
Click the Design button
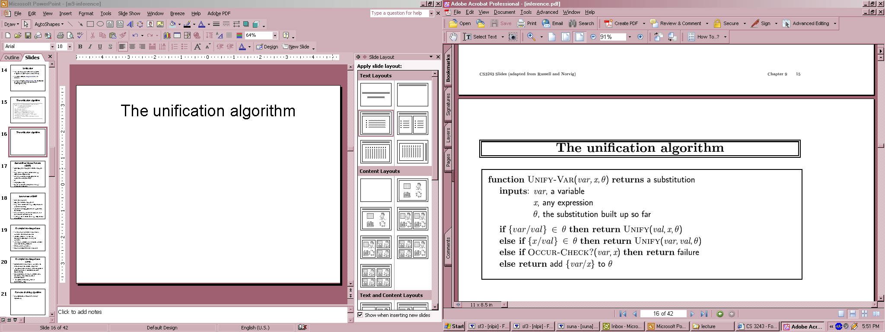pos(267,47)
